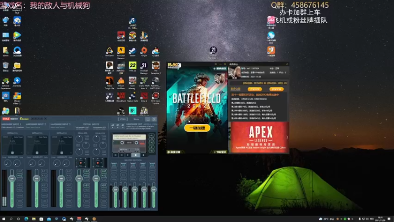Viewport: 394px width, 222px height.
Task: Click the 一键加速 accelerate button
Action: click(x=197, y=128)
